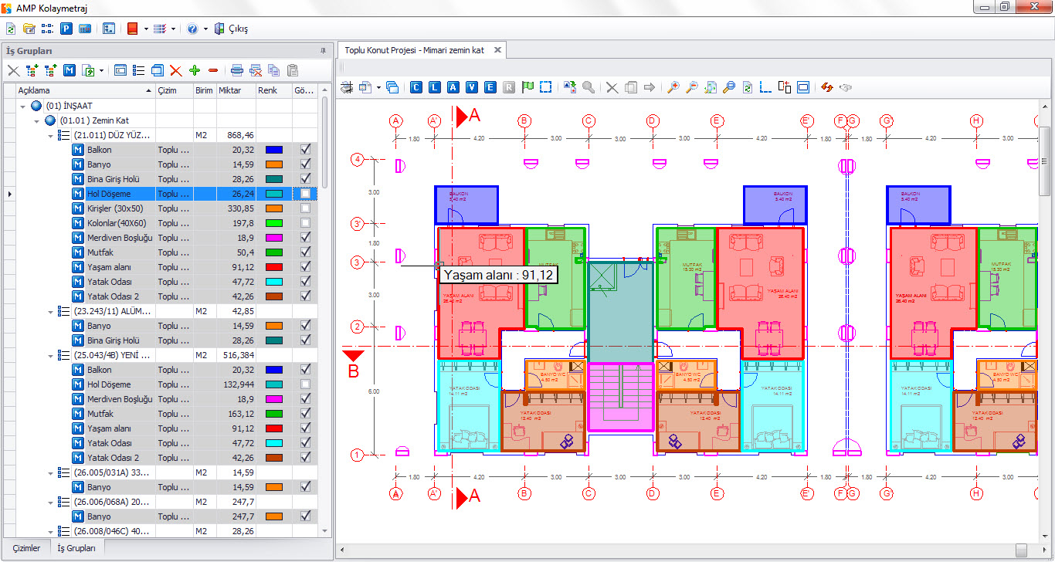Image resolution: width=1055 pixels, height=562 pixels.
Task: Click the green plus add icon
Action: point(195,70)
